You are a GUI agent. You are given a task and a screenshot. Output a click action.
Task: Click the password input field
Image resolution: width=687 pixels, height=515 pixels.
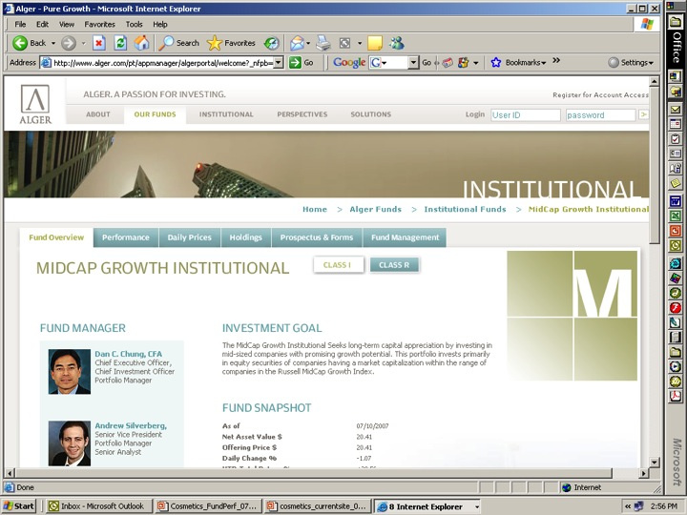601,115
